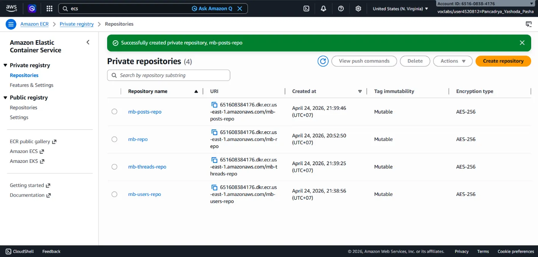Open ECR public gallery external link
538x257 pixels.
(33, 142)
